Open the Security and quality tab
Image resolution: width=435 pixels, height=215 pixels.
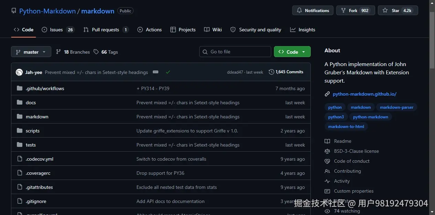(x=256, y=30)
